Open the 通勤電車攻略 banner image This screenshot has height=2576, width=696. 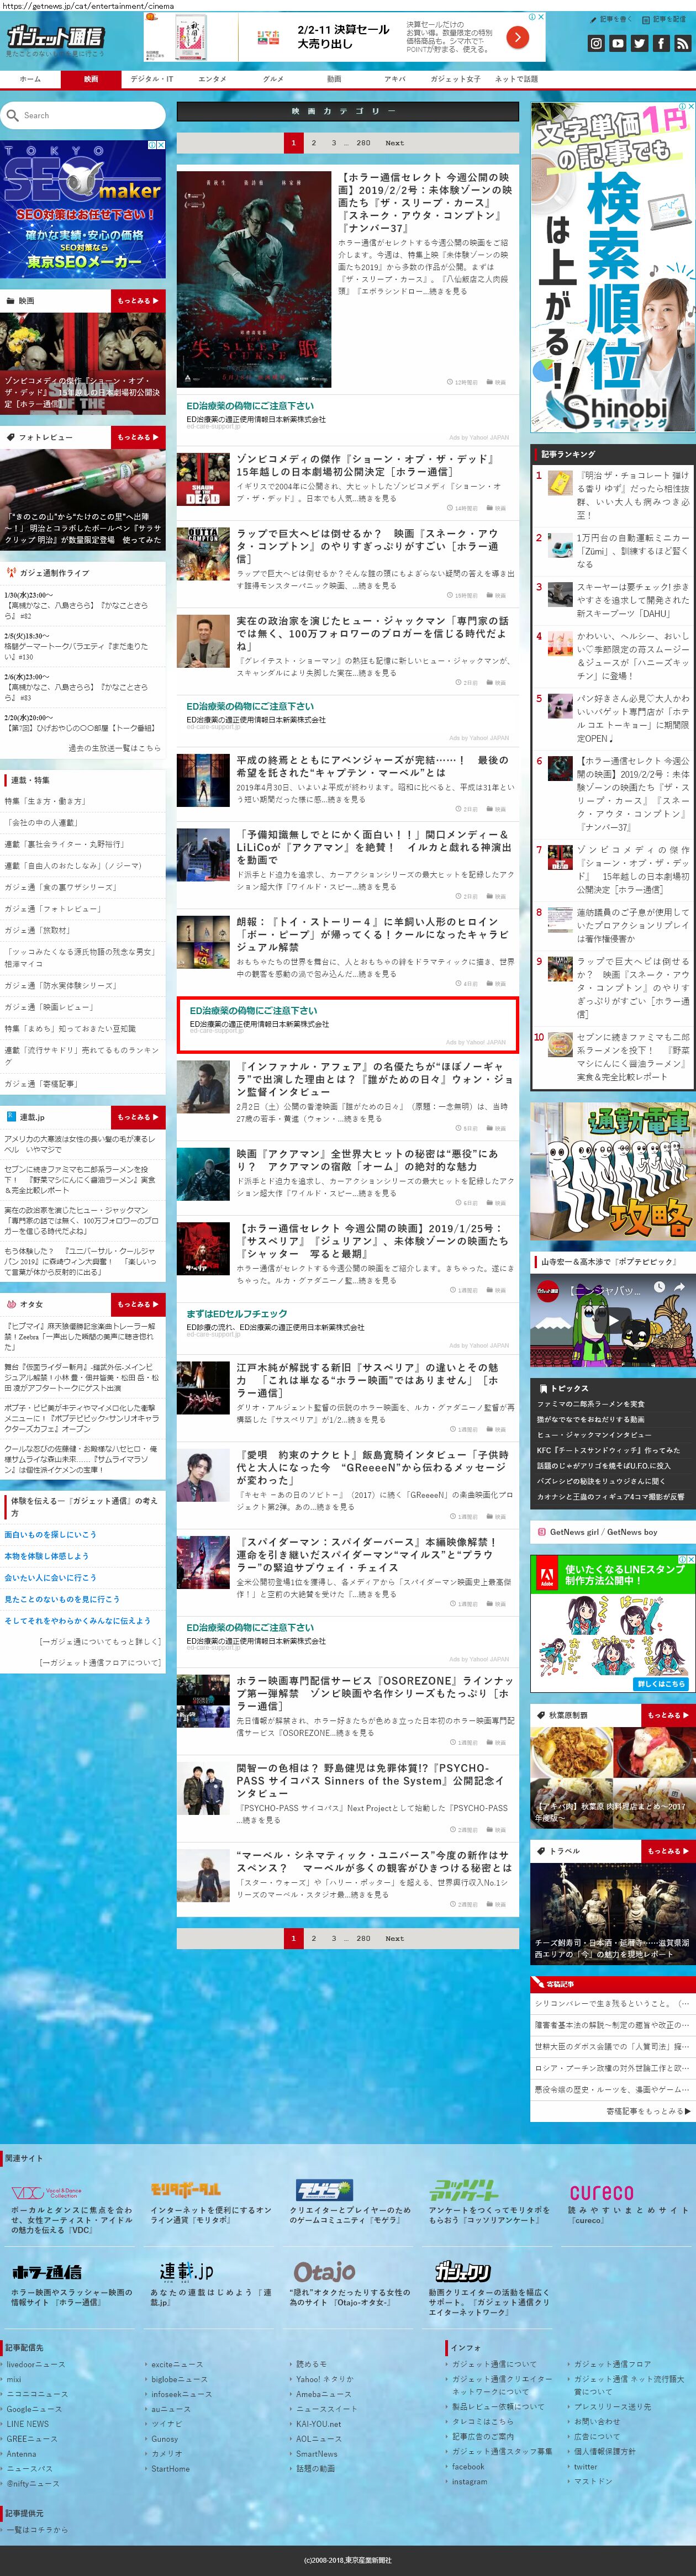click(x=612, y=1172)
